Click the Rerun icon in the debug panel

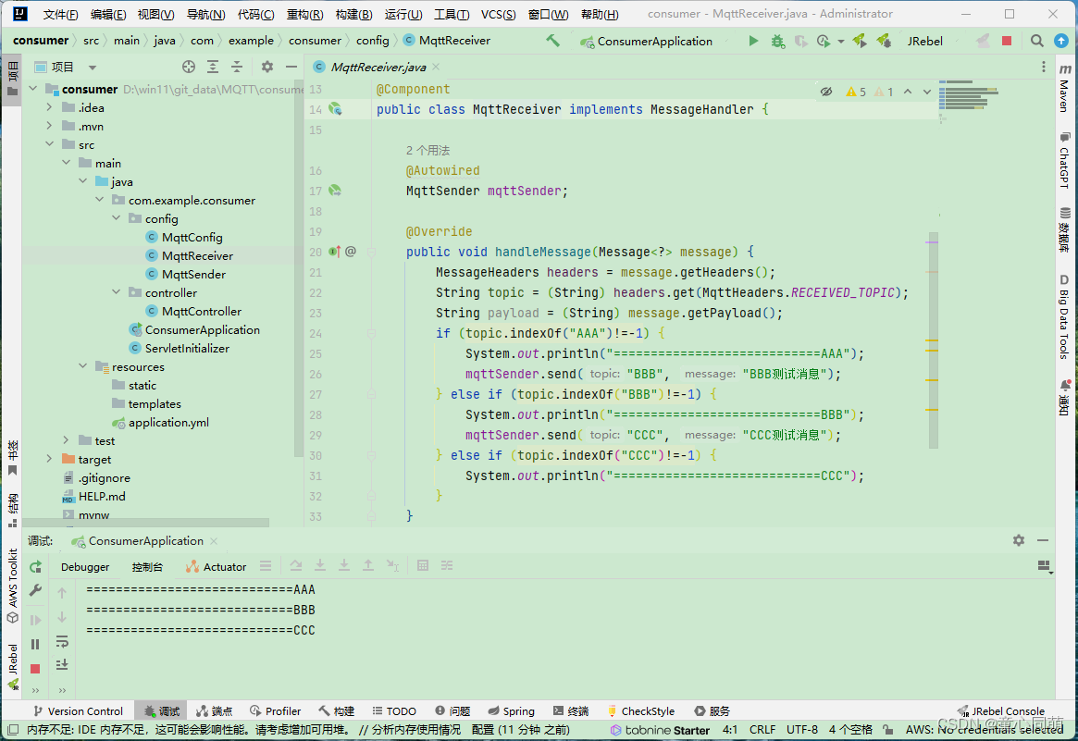click(36, 566)
